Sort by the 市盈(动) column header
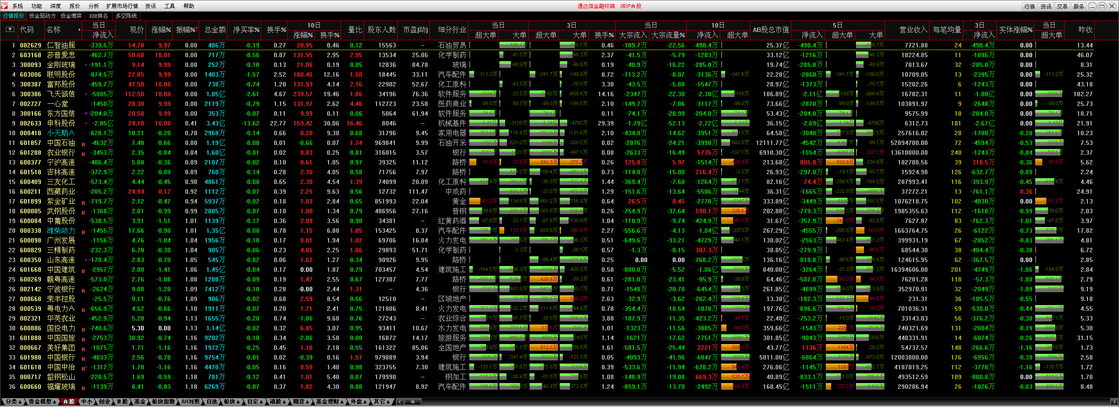 pos(415,30)
